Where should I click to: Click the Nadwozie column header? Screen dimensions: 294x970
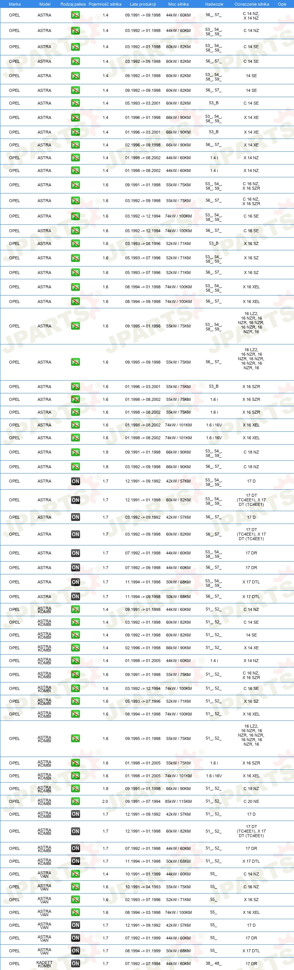click(x=214, y=4)
